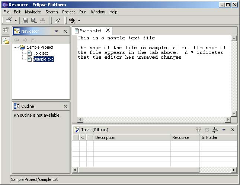Open the Project menu
This screenshot has width=240, height=185.
[68, 12]
